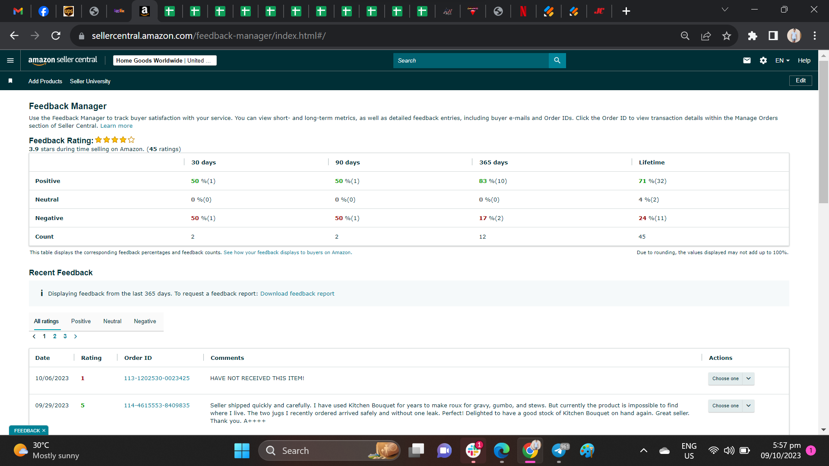Viewport: 829px width, 466px height.
Task: Go to next feedback page arrow
Action: tap(76, 336)
